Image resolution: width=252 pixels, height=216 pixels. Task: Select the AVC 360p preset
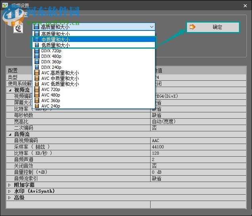point(94,100)
